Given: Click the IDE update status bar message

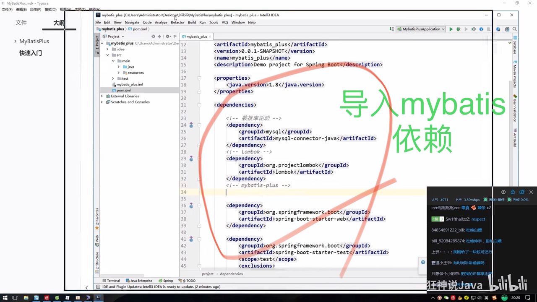Looking at the screenshot, I should pyautogui.click(x=161, y=287).
